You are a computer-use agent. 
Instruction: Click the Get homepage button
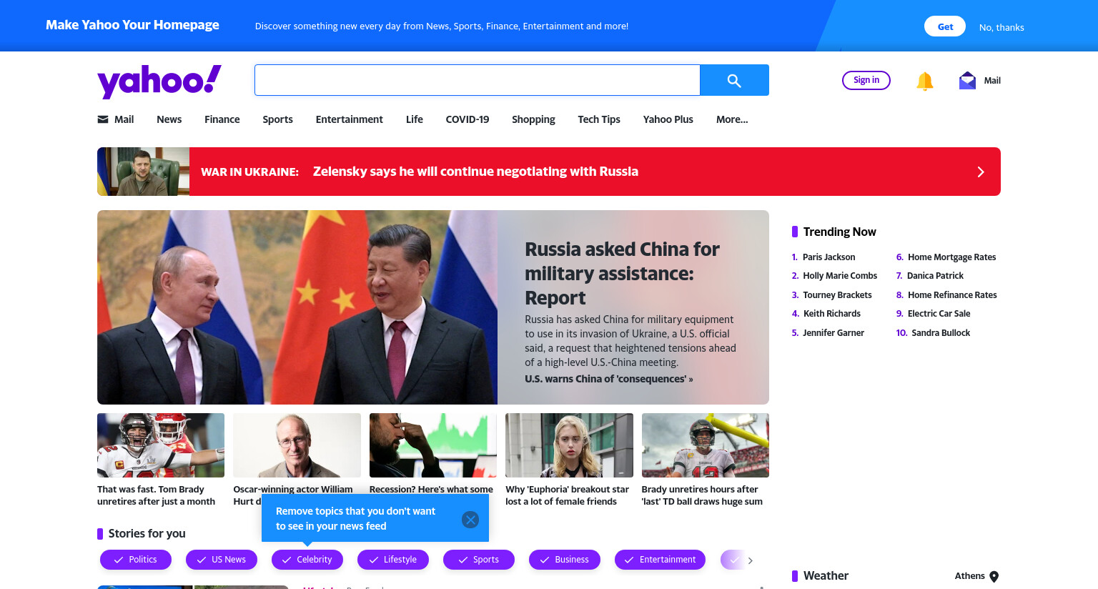pyautogui.click(x=946, y=26)
